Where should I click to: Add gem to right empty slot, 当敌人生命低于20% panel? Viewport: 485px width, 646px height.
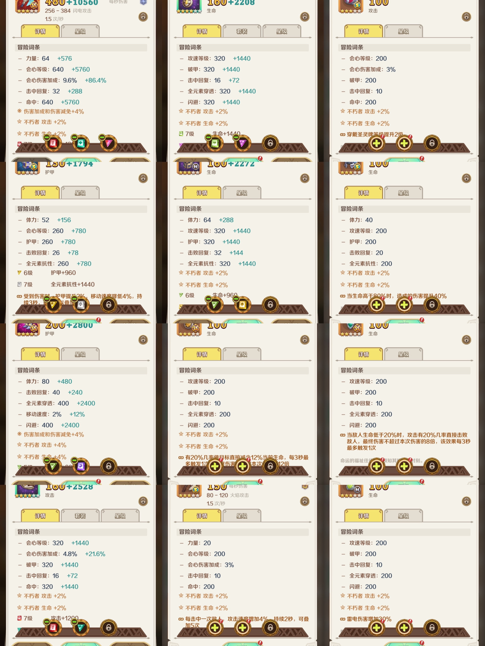[x=404, y=467]
